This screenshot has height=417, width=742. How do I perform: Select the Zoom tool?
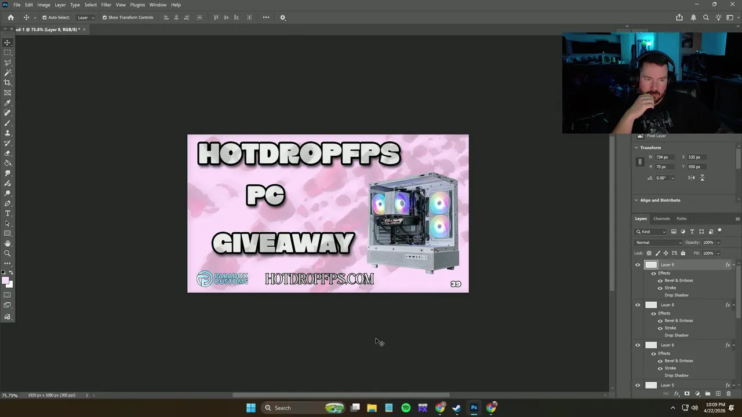click(8, 254)
